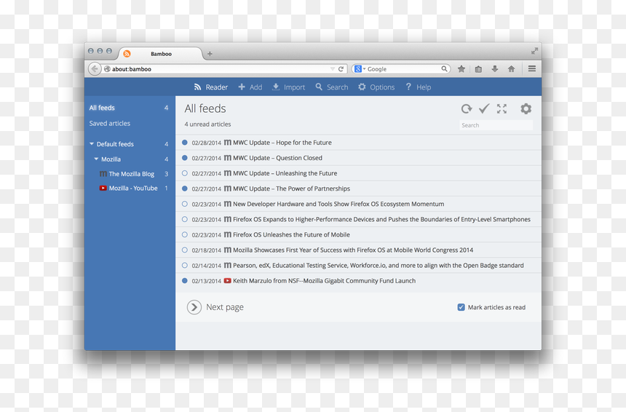Open MWC Update – Unleashing the Future article
The height and width of the screenshot is (412, 626).
point(285,173)
